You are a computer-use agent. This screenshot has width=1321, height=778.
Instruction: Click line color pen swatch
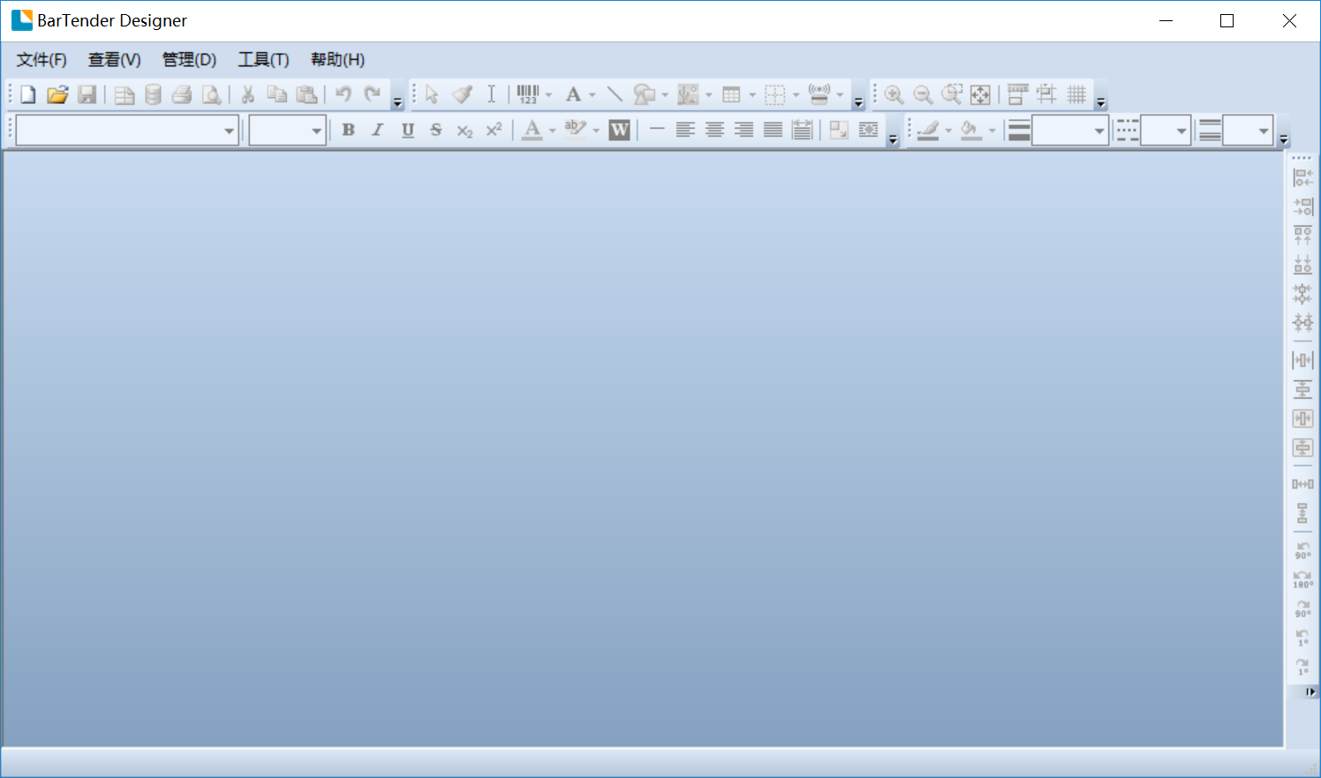pos(928,131)
